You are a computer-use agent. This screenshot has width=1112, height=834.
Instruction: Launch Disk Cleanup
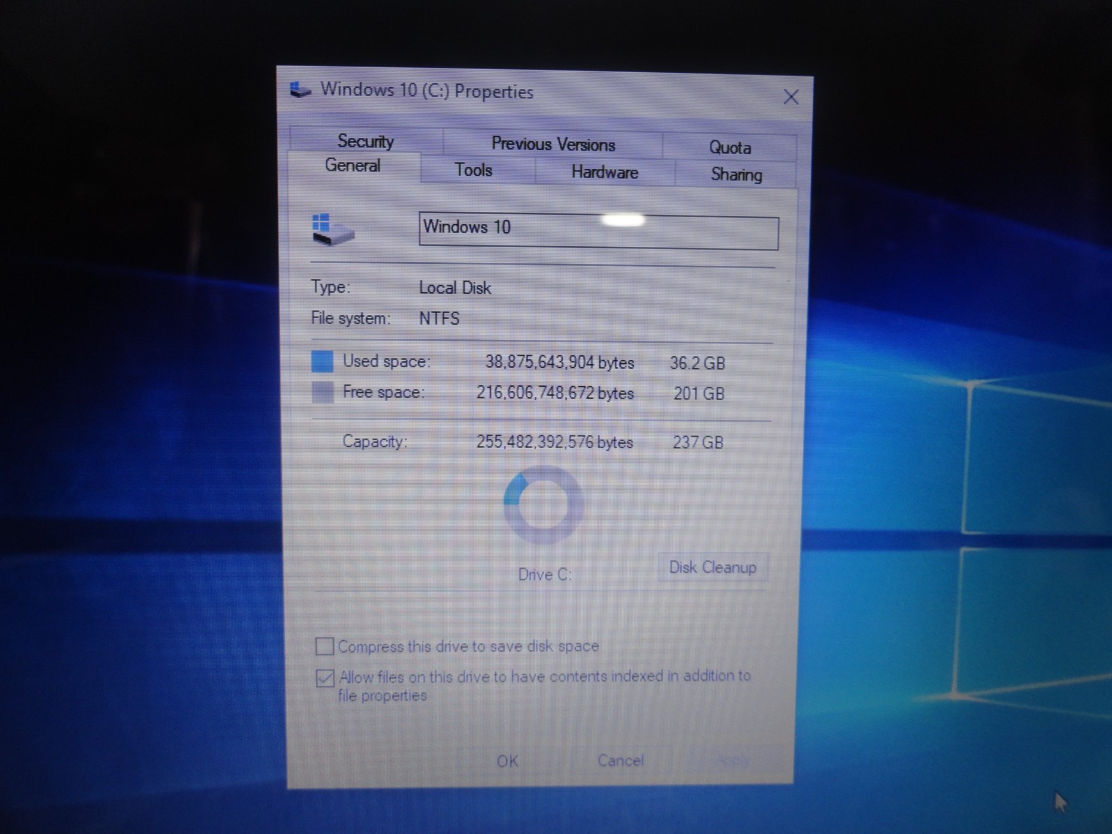coord(713,567)
